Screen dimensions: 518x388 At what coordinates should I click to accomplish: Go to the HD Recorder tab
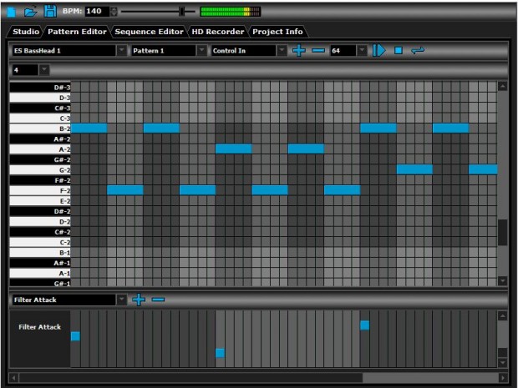(218, 32)
